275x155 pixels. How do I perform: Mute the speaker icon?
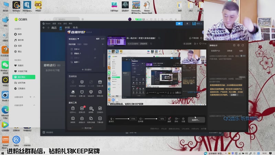click(x=140, y=119)
